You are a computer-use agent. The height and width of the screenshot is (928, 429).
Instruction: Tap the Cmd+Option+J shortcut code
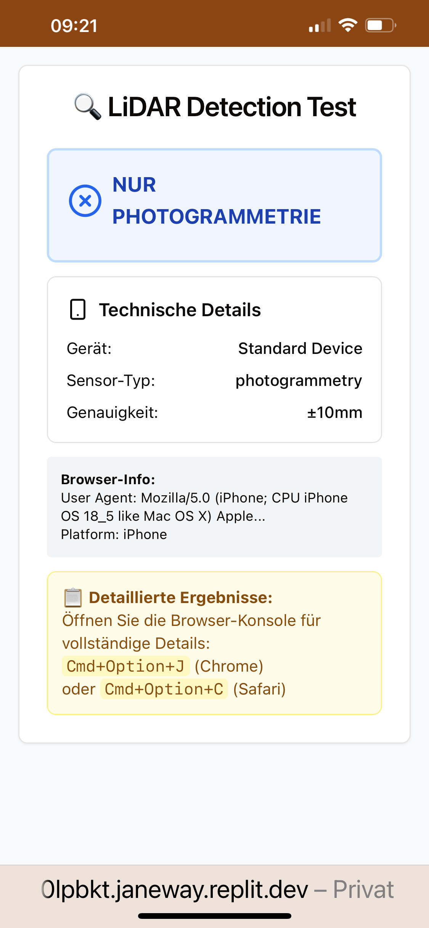(125, 666)
